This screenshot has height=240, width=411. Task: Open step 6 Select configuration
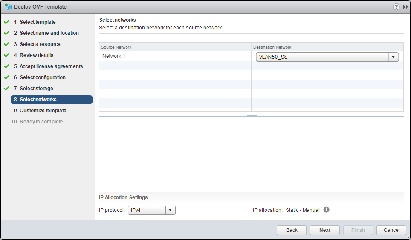click(43, 77)
